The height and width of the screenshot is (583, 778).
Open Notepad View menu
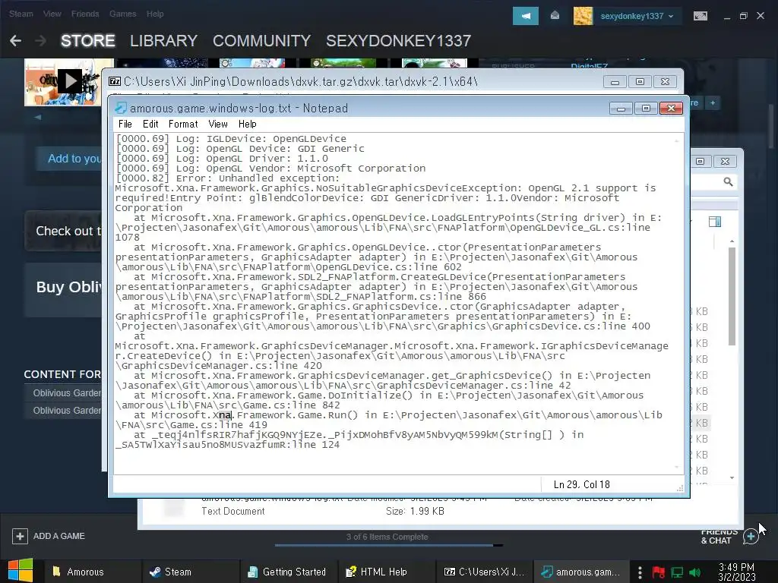coord(218,124)
